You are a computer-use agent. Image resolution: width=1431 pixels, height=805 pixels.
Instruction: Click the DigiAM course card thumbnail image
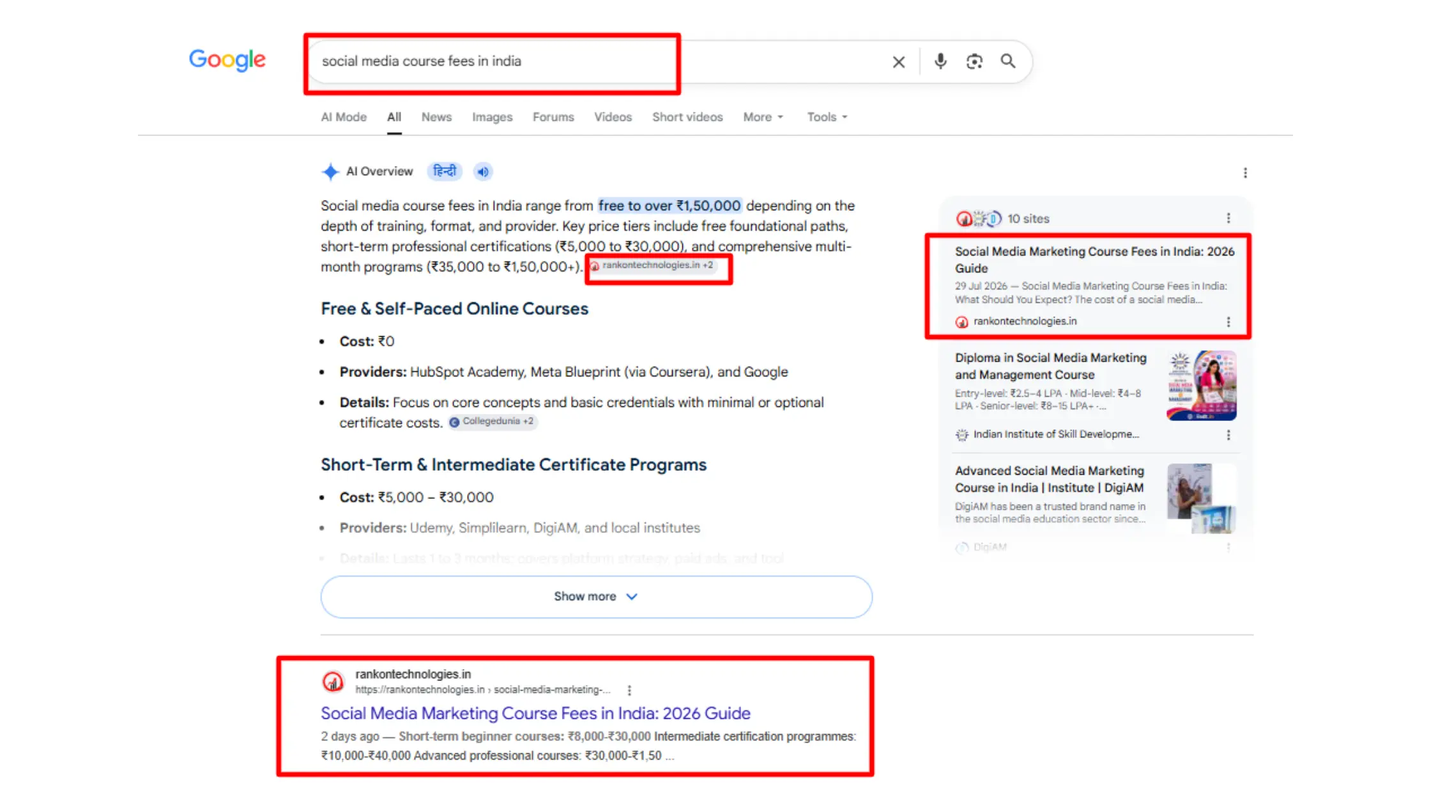pyautogui.click(x=1201, y=498)
